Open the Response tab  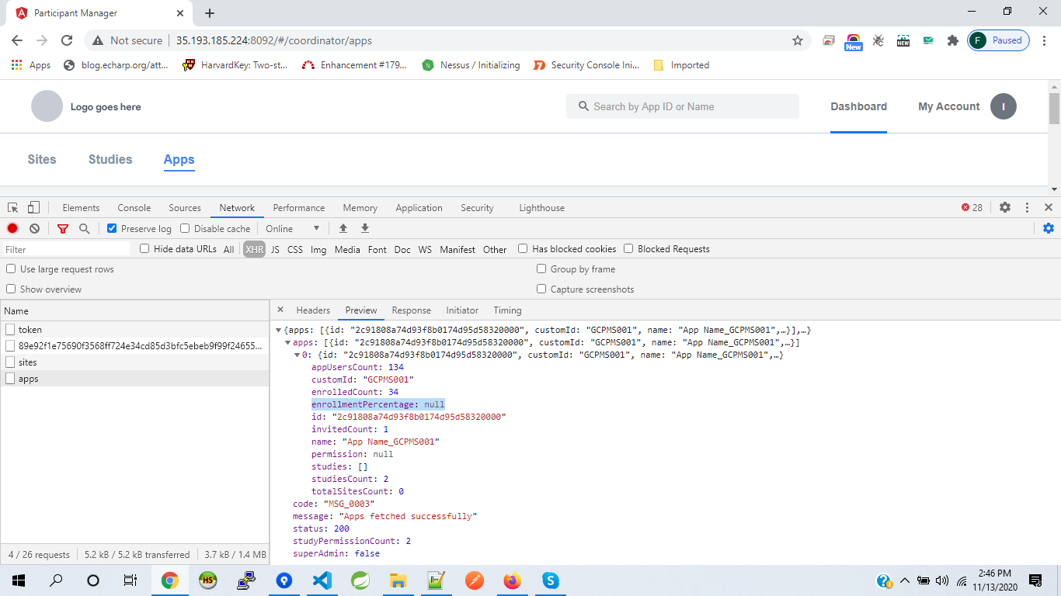pyautogui.click(x=411, y=310)
